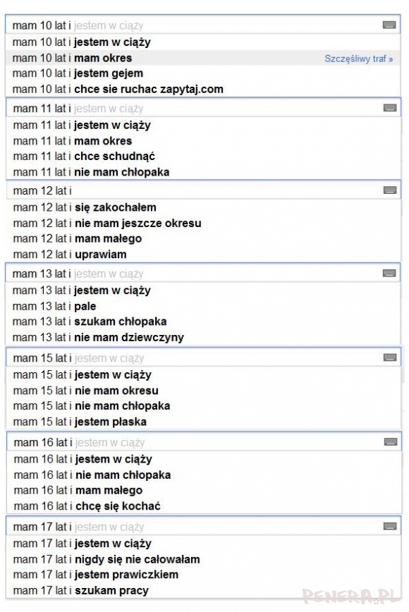Click the keyboard icon for the 'mam 15 lat' search
This screenshot has height=612, width=409.
(389, 357)
